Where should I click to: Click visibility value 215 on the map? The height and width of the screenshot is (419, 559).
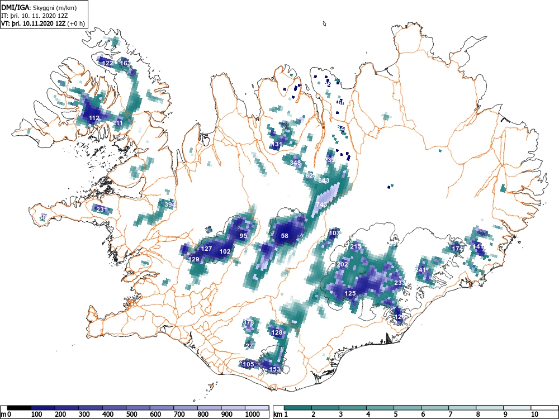pyautogui.click(x=356, y=246)
